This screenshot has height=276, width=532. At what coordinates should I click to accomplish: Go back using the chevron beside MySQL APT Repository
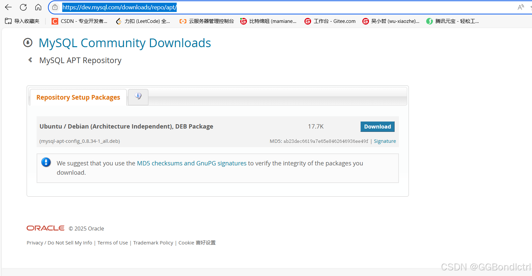(30, 60)
